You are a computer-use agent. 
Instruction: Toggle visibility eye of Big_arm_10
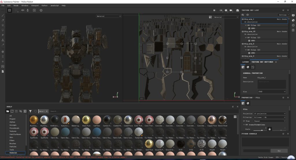(243, 31)
